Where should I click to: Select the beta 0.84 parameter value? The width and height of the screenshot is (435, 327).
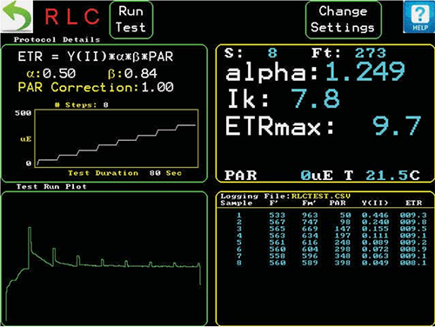click(x=132, y=74)
